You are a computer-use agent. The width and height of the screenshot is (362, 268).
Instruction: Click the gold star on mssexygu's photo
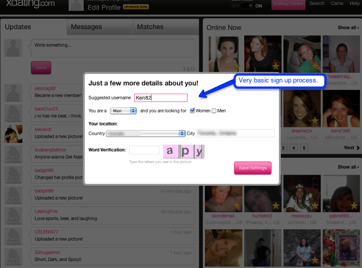click(315, 206)
